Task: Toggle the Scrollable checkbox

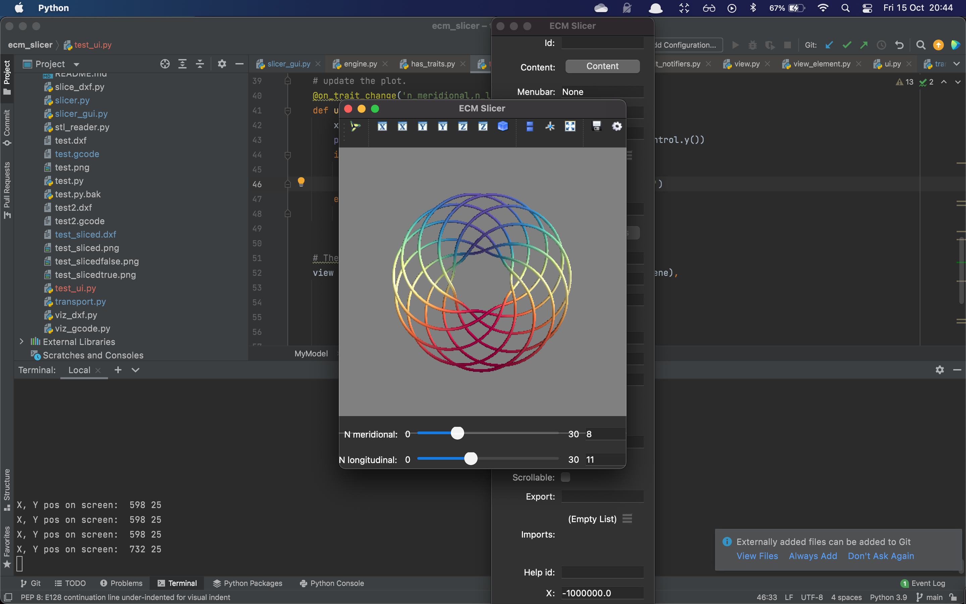Action: click(x=565, y=477)
